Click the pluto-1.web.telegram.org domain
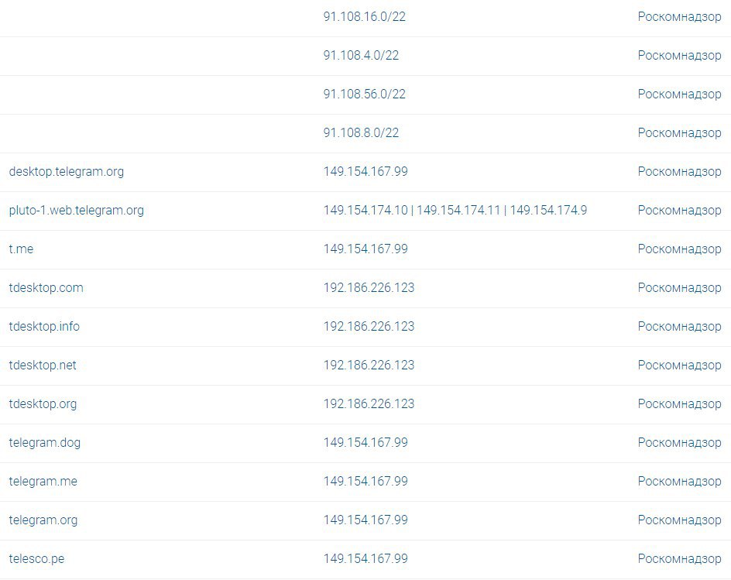Image resolution: width=731 pixels, height=580 pixels. coord(76,211)
